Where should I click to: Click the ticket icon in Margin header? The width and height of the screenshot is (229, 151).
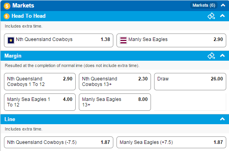[x=211, y=56]
